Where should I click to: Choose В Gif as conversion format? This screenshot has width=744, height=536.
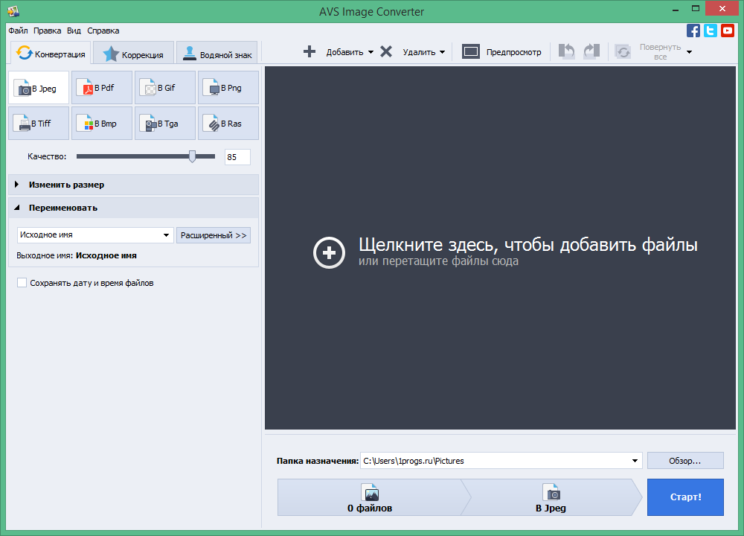pyautogui.click(x=164, y=87)
